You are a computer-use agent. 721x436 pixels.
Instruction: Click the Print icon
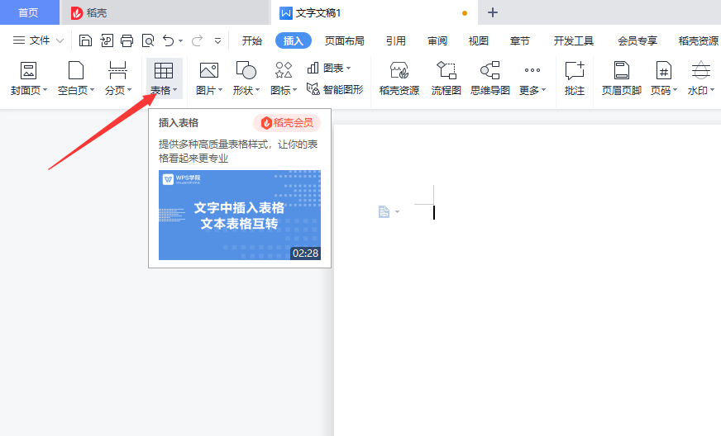click(x=127, y=40)
